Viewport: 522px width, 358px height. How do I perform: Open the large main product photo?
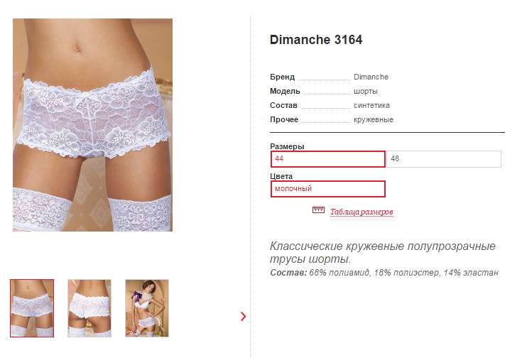[92, 125]
